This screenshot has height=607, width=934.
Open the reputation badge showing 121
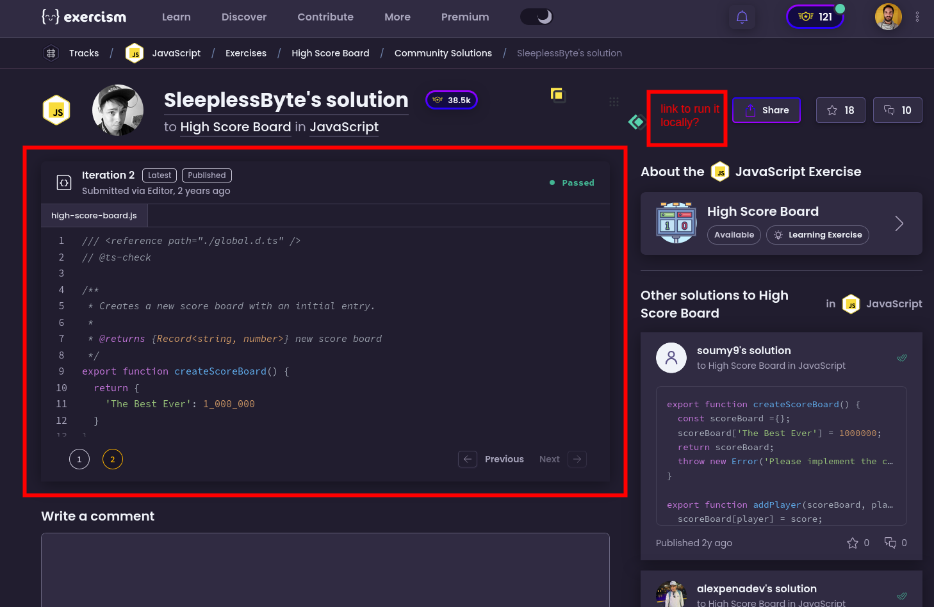click(x=815, y=17)
